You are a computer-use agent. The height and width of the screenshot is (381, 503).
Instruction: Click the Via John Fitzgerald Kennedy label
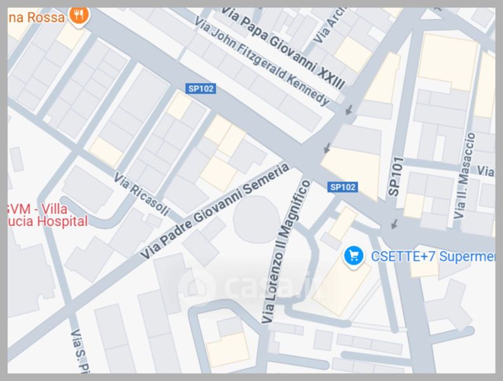[x=262, y=62]
